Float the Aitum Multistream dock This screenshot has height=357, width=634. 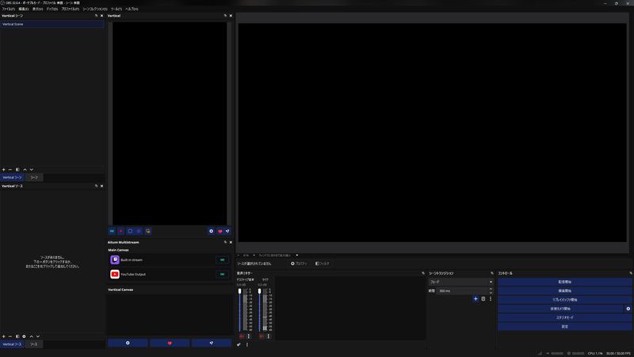coord(225,243)
